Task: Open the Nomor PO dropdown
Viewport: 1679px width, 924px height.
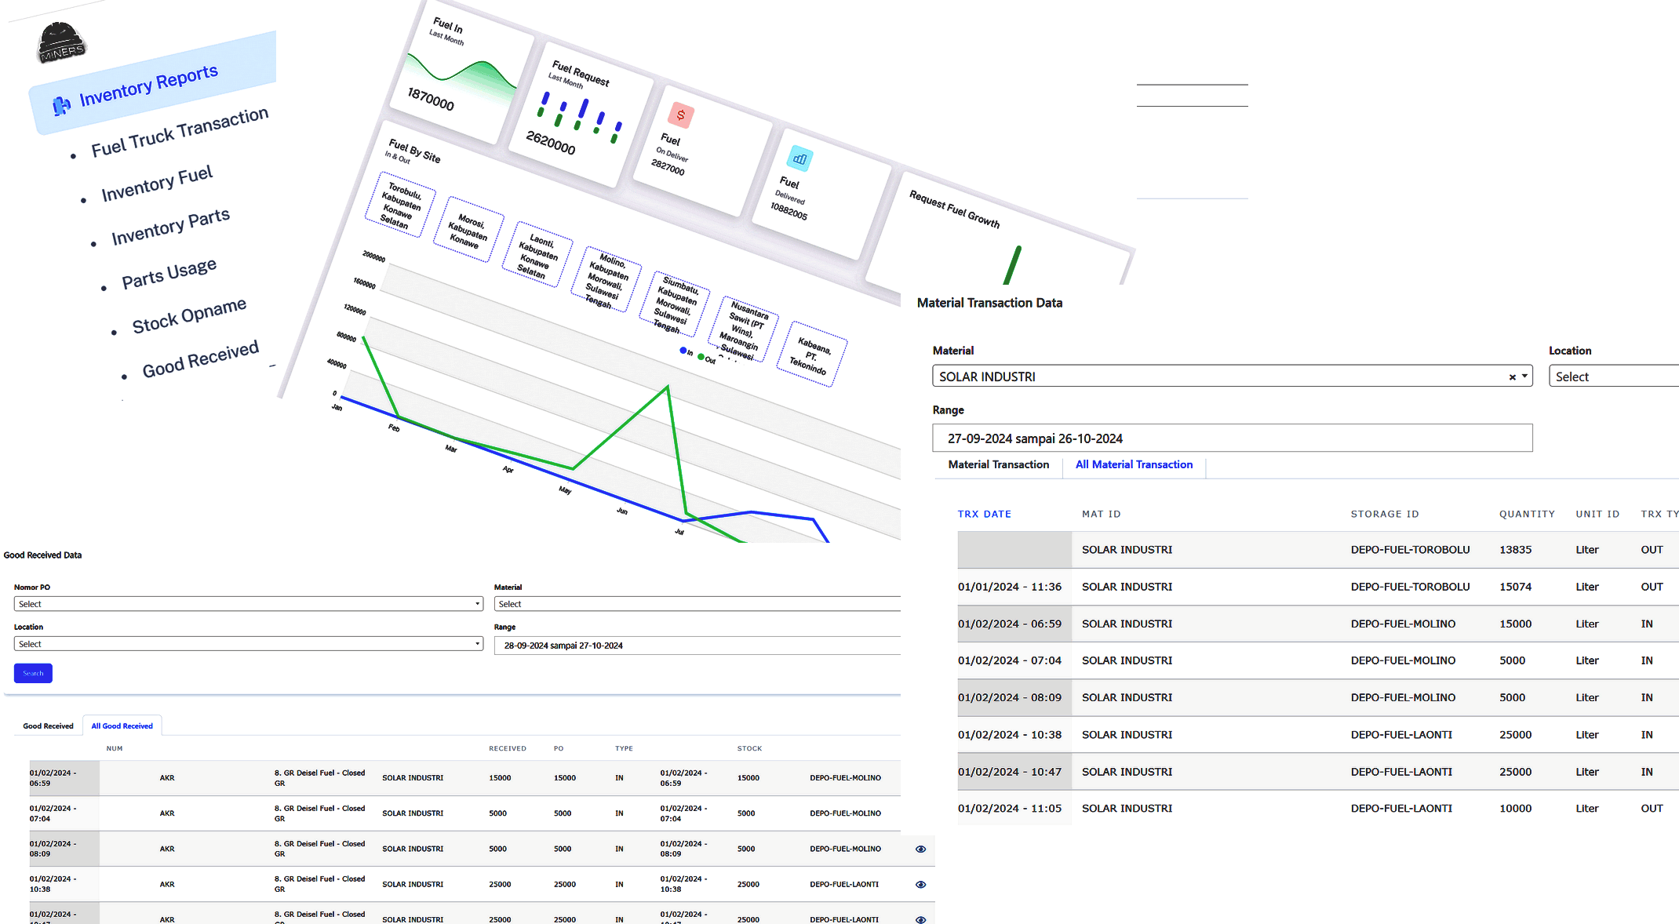Action: click(248, 604)
